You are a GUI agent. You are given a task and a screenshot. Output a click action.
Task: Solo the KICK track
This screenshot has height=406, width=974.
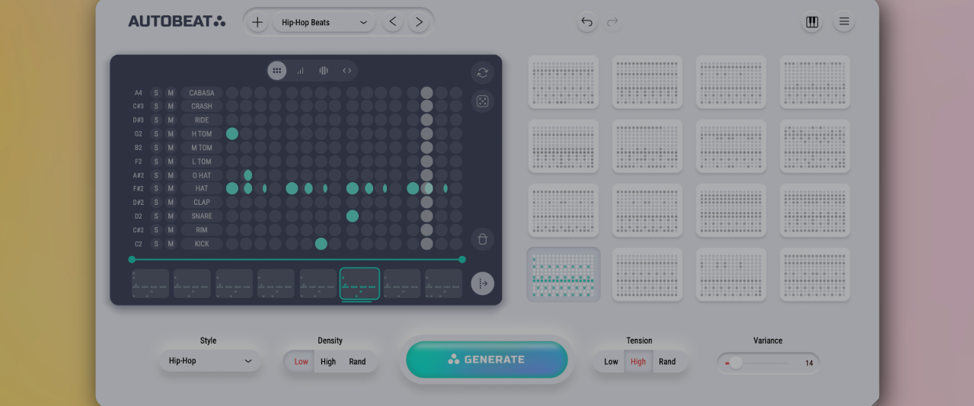pyautogui.click(x=156, y=244)
